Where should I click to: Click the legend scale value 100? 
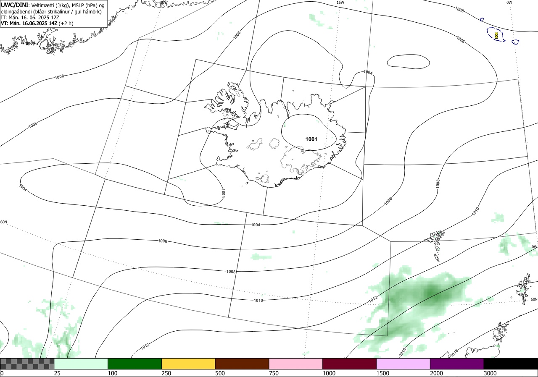pyautogui.click(x=113, y=373)
